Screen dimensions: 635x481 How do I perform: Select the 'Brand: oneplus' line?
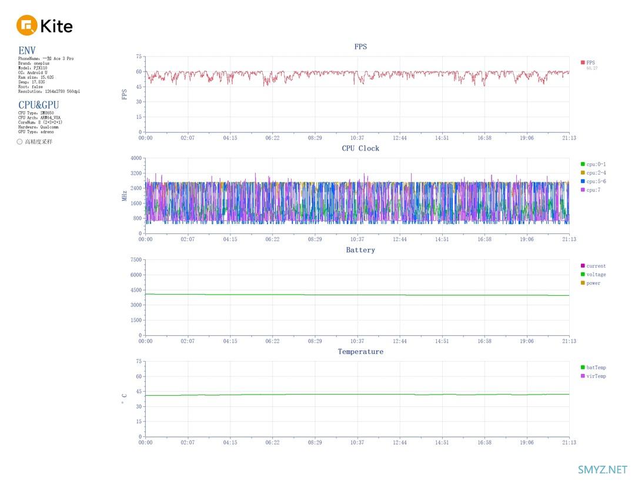click(x=34, y=64)
